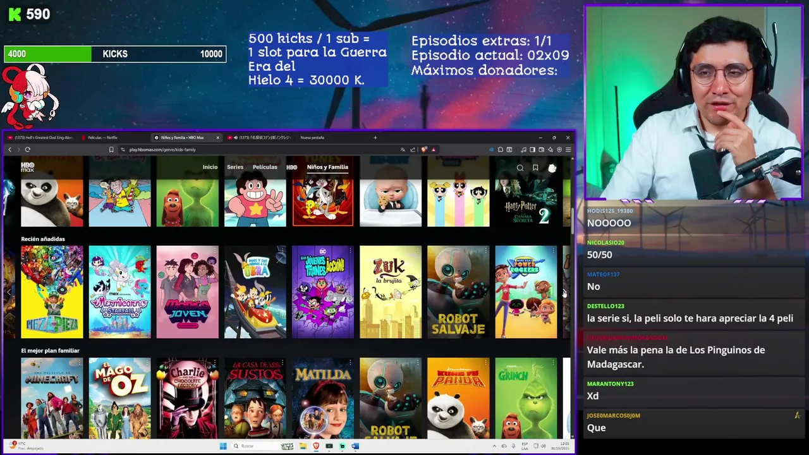This screenshot has width=809, height=455.
Task: Reload the page with the refresh icon
Action: click(28, 150)
